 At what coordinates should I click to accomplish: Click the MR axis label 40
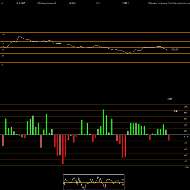click(185, 125)
